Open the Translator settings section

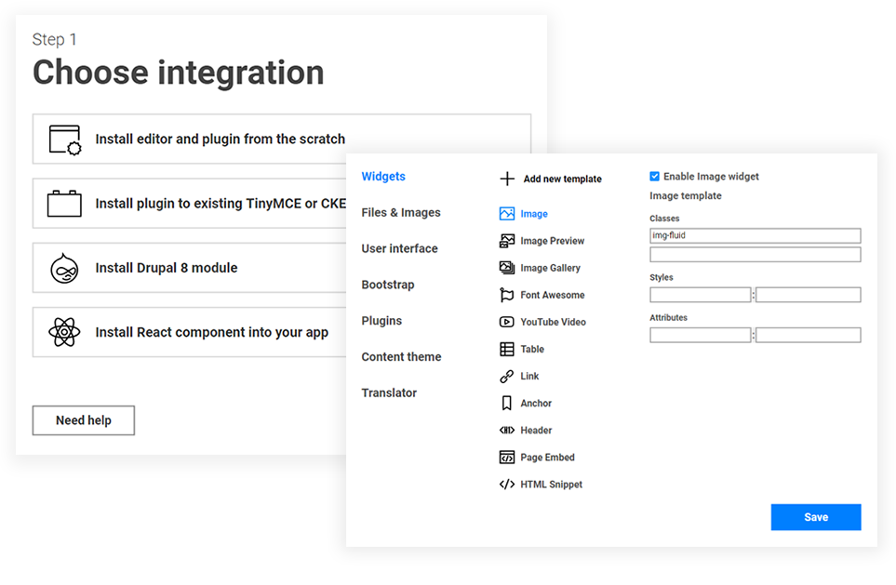389,392
